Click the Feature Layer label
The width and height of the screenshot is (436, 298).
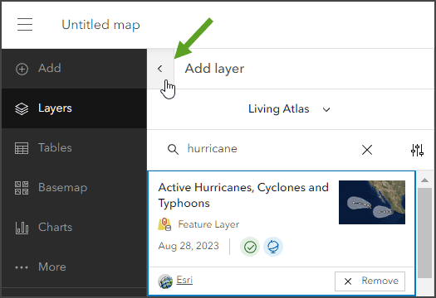click(208, 224)
